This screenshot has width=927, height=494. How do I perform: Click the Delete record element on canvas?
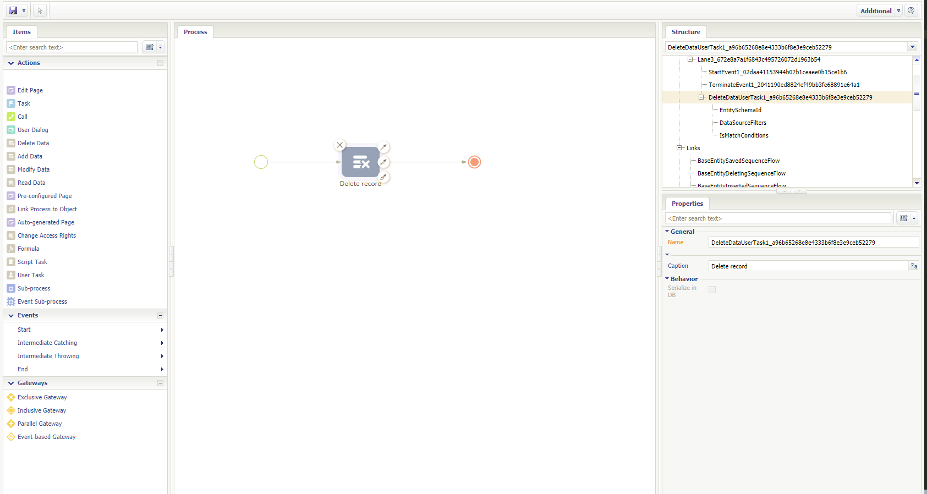click(360, 162)
